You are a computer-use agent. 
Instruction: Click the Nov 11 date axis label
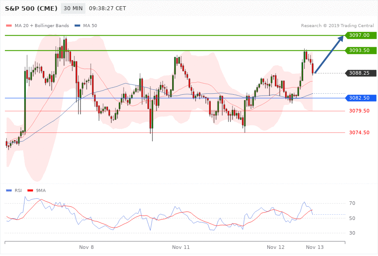tap(181, 247)
